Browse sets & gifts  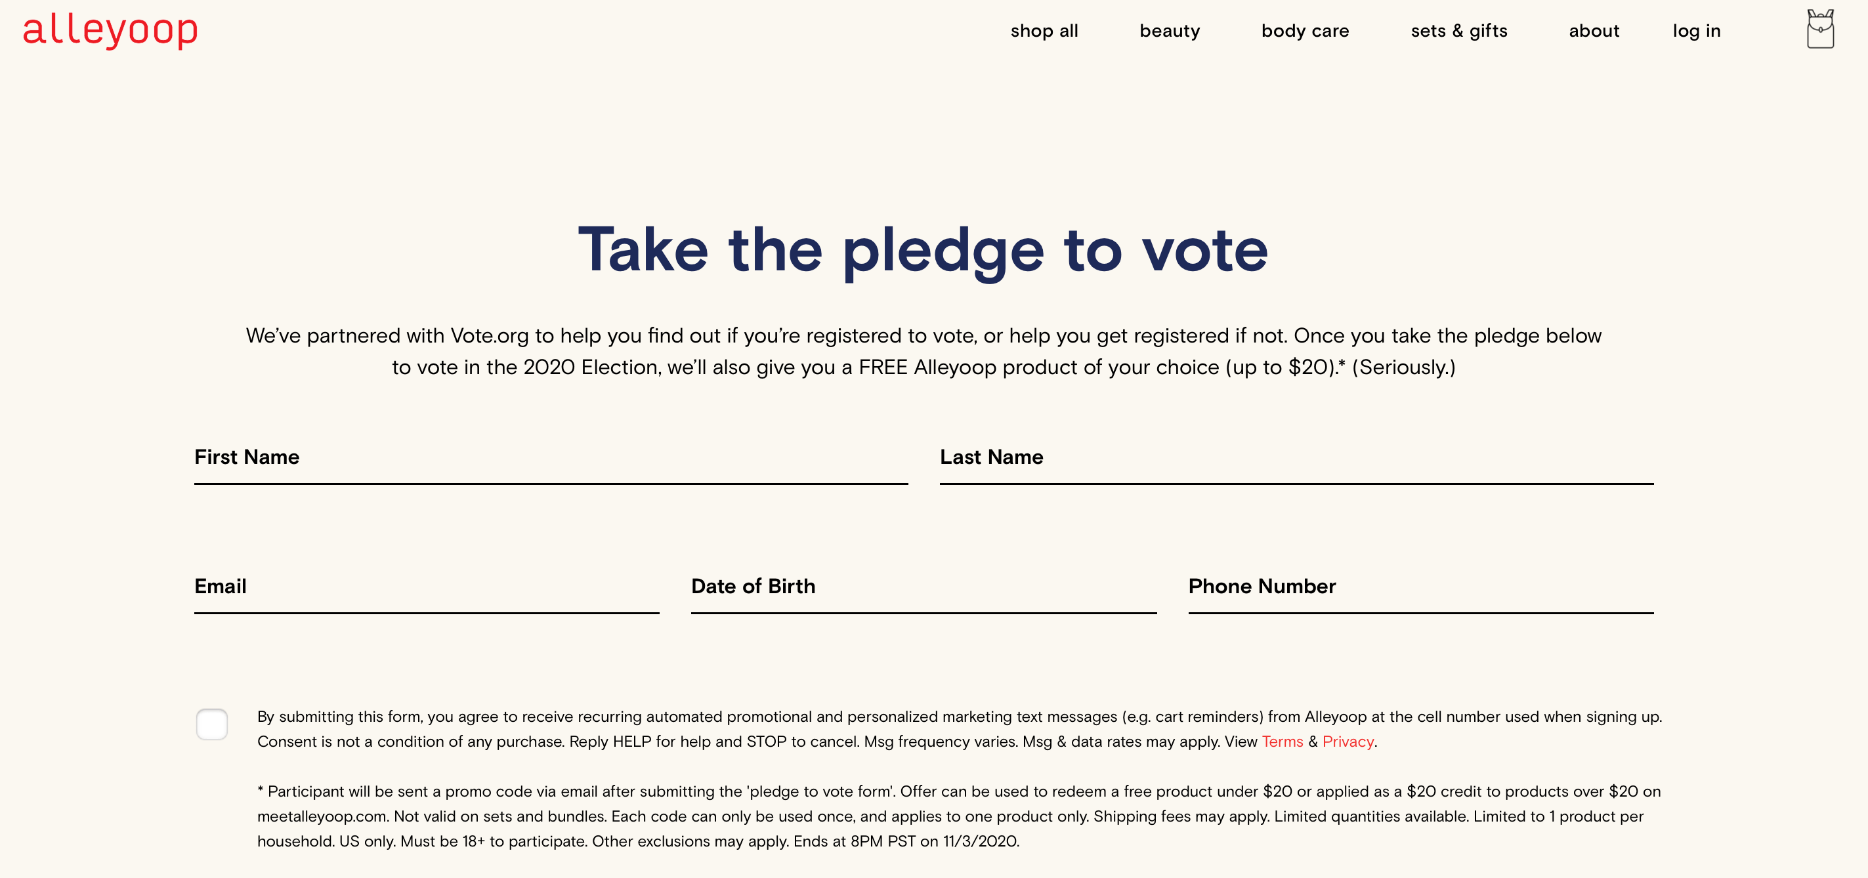[x=1459, y=30]
